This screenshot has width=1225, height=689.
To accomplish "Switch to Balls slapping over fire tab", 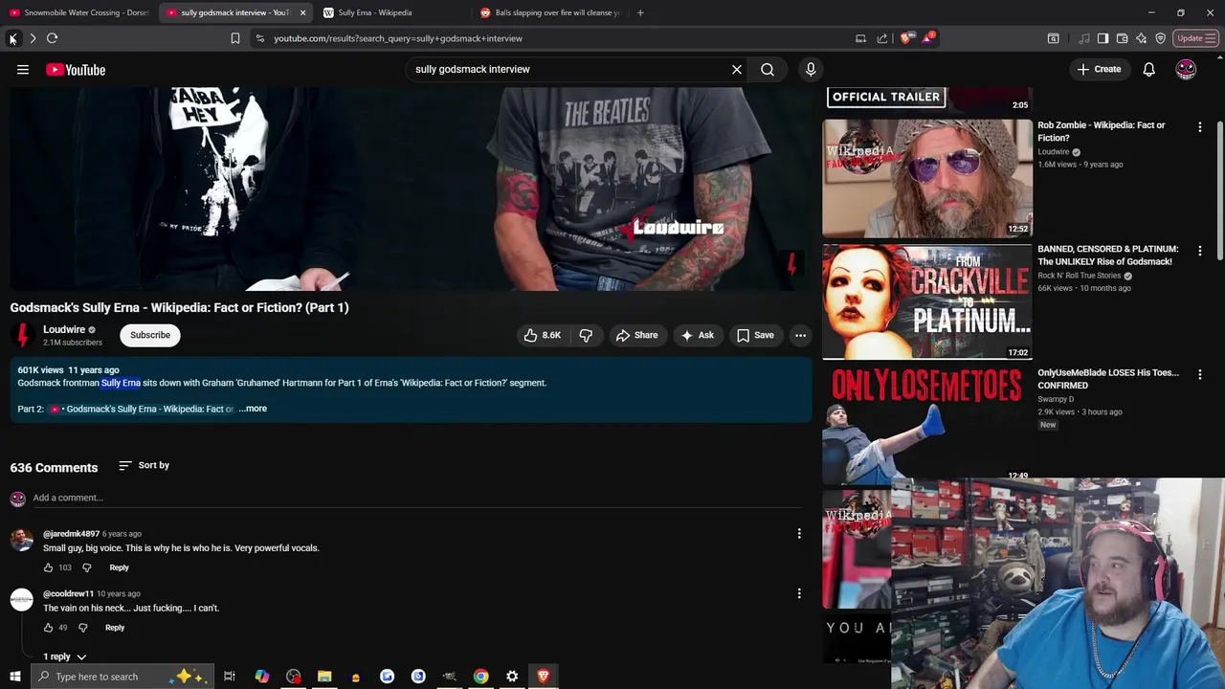I will click(x=550, y=12).
